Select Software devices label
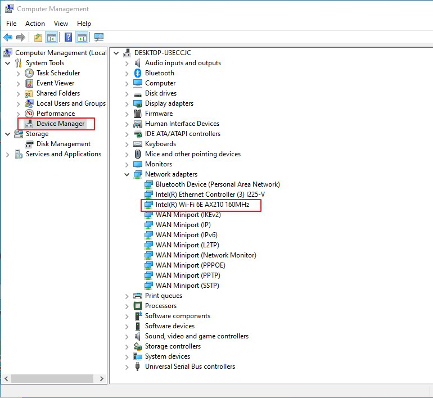The width and height of the screenshot is (433, 398). [170, 326]
